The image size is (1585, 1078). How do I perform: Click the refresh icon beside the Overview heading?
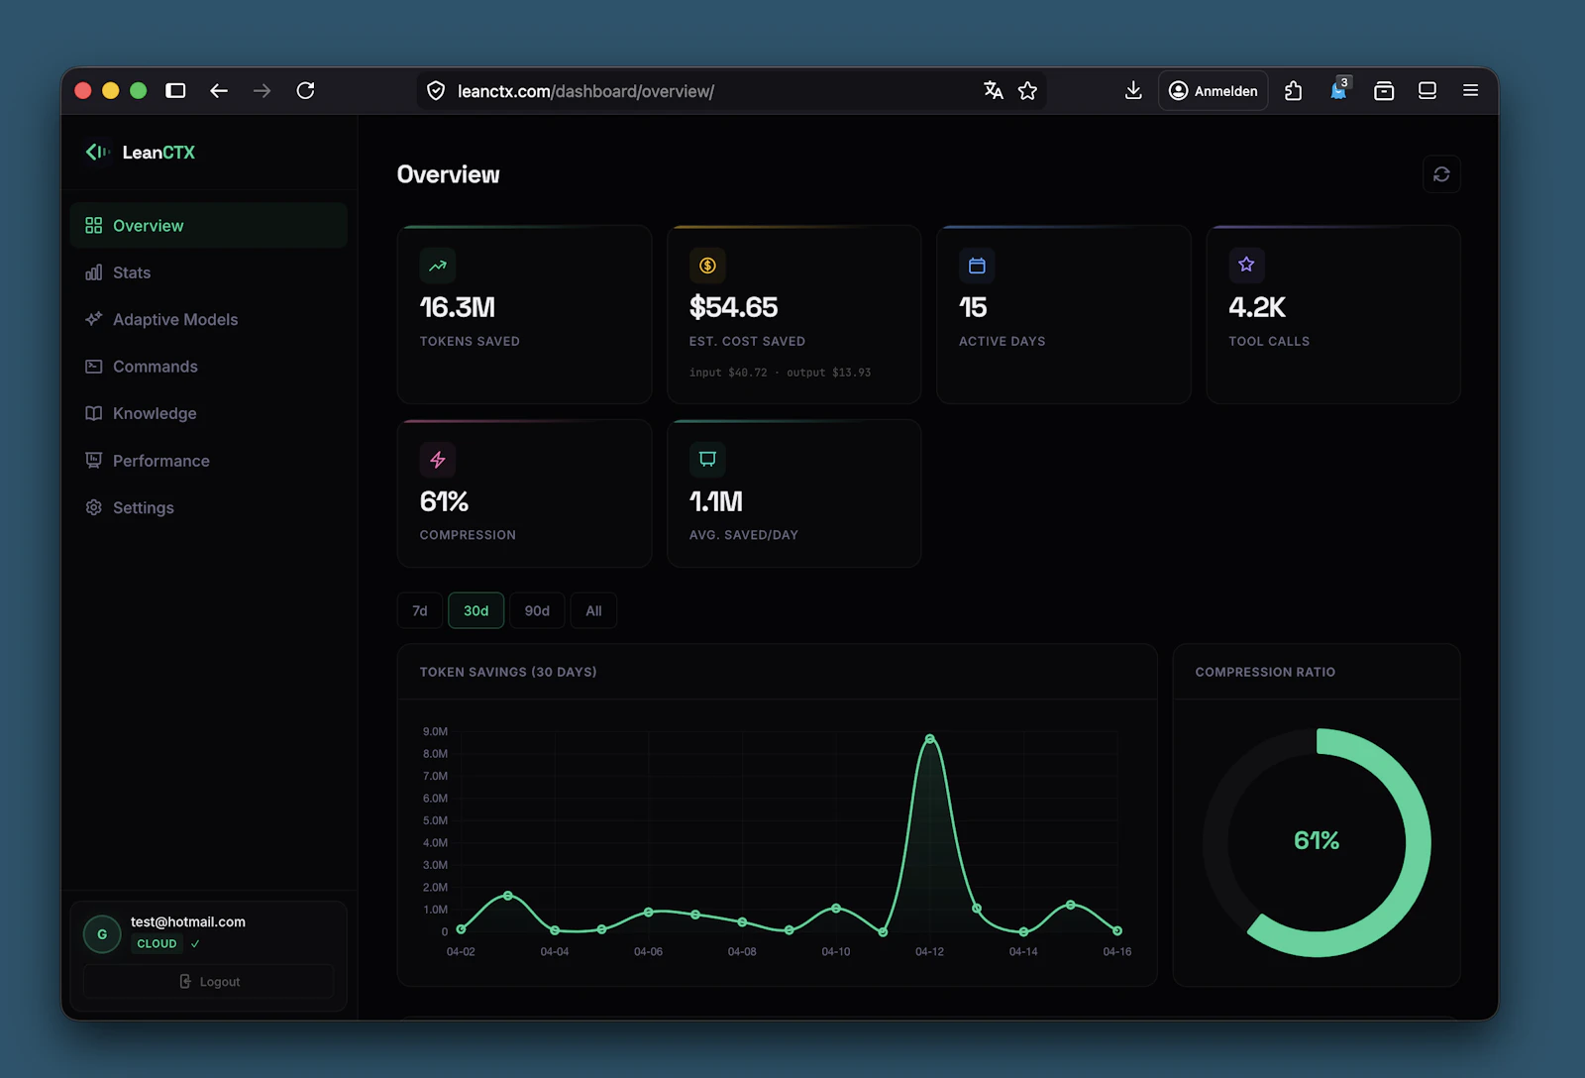tap(1441, 173)
